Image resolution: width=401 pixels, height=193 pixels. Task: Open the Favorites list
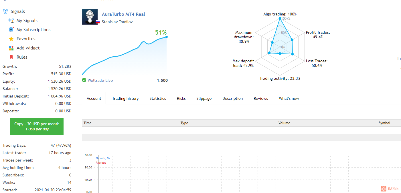26,39
